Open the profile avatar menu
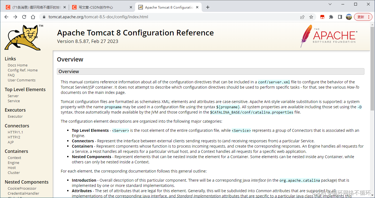This screenshot has height=198, width=375. tap(349, 17)
